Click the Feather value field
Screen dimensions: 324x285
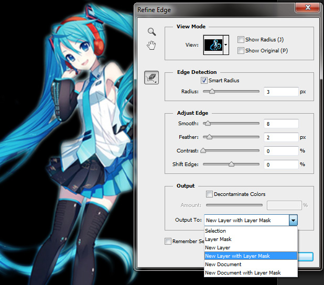281,137
